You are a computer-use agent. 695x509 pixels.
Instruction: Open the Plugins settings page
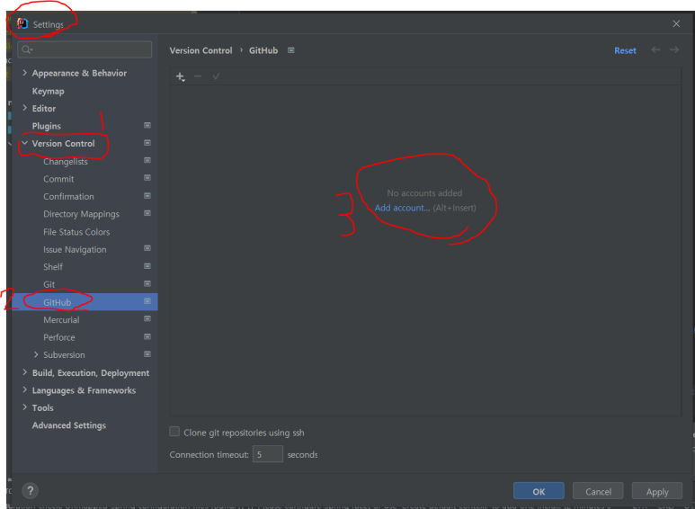pos(46,126)
